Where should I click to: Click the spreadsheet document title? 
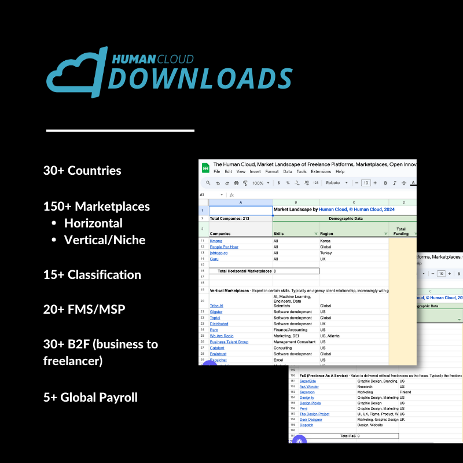tap(315, 164)
